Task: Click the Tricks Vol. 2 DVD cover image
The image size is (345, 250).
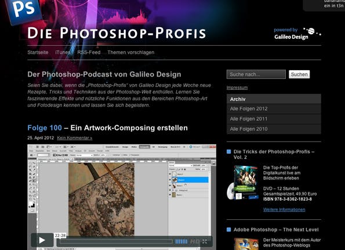Action: click(243, 183)
